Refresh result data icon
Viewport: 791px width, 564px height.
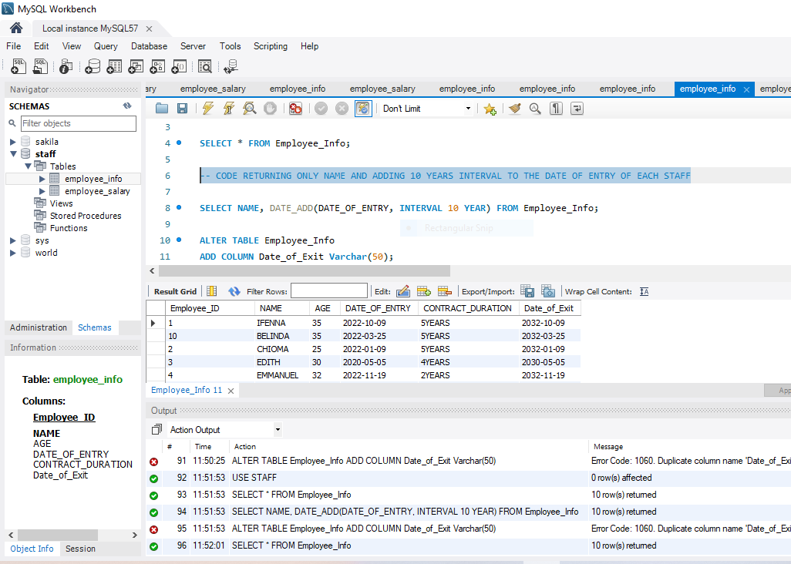(234, 291)
